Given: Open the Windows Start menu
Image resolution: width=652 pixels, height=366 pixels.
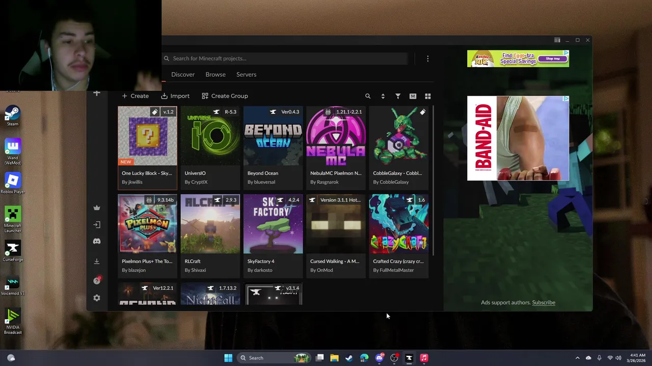Looking at the screenshot, I should point(228,358).
